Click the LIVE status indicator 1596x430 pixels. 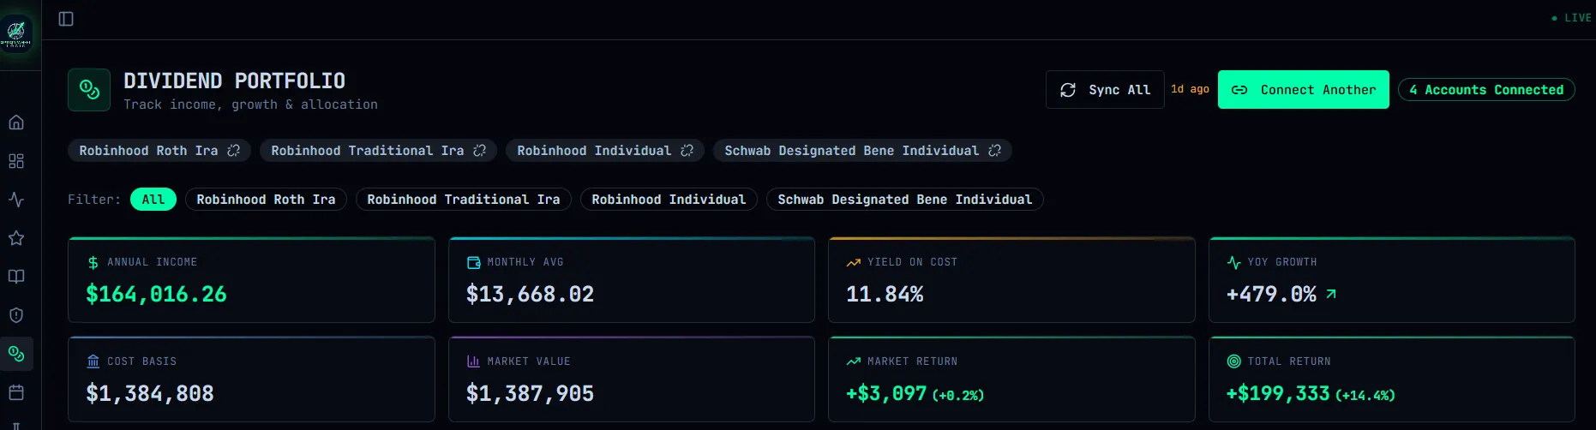pyautogui.click(x=1571, y=18)
